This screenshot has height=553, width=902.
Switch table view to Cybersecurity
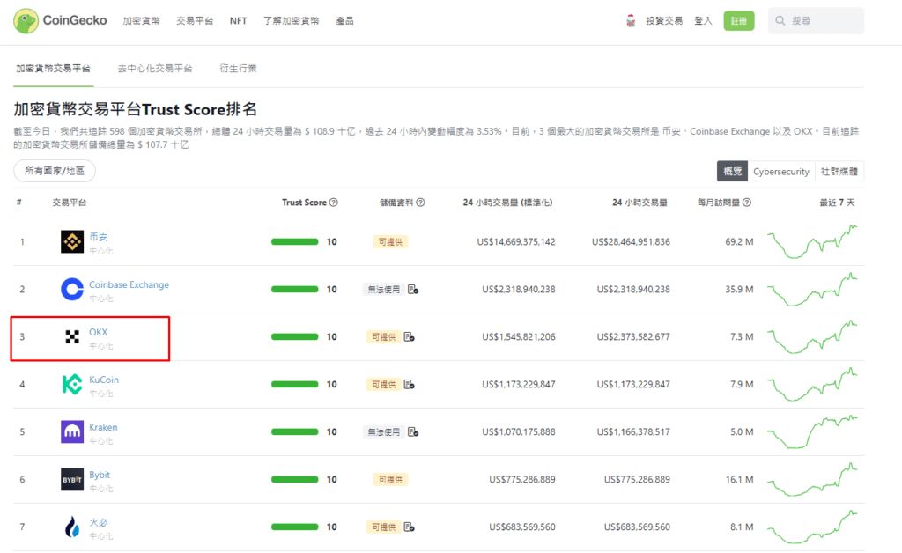pos(780,172)
